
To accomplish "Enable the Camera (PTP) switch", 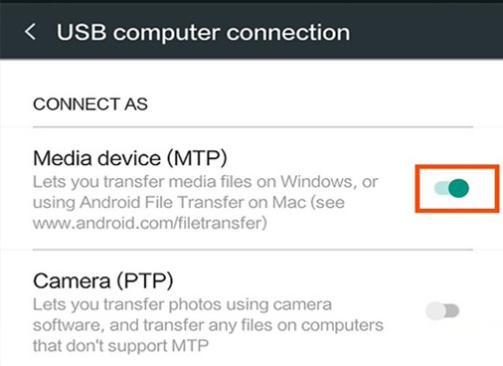I will click(x=442, y=311).
